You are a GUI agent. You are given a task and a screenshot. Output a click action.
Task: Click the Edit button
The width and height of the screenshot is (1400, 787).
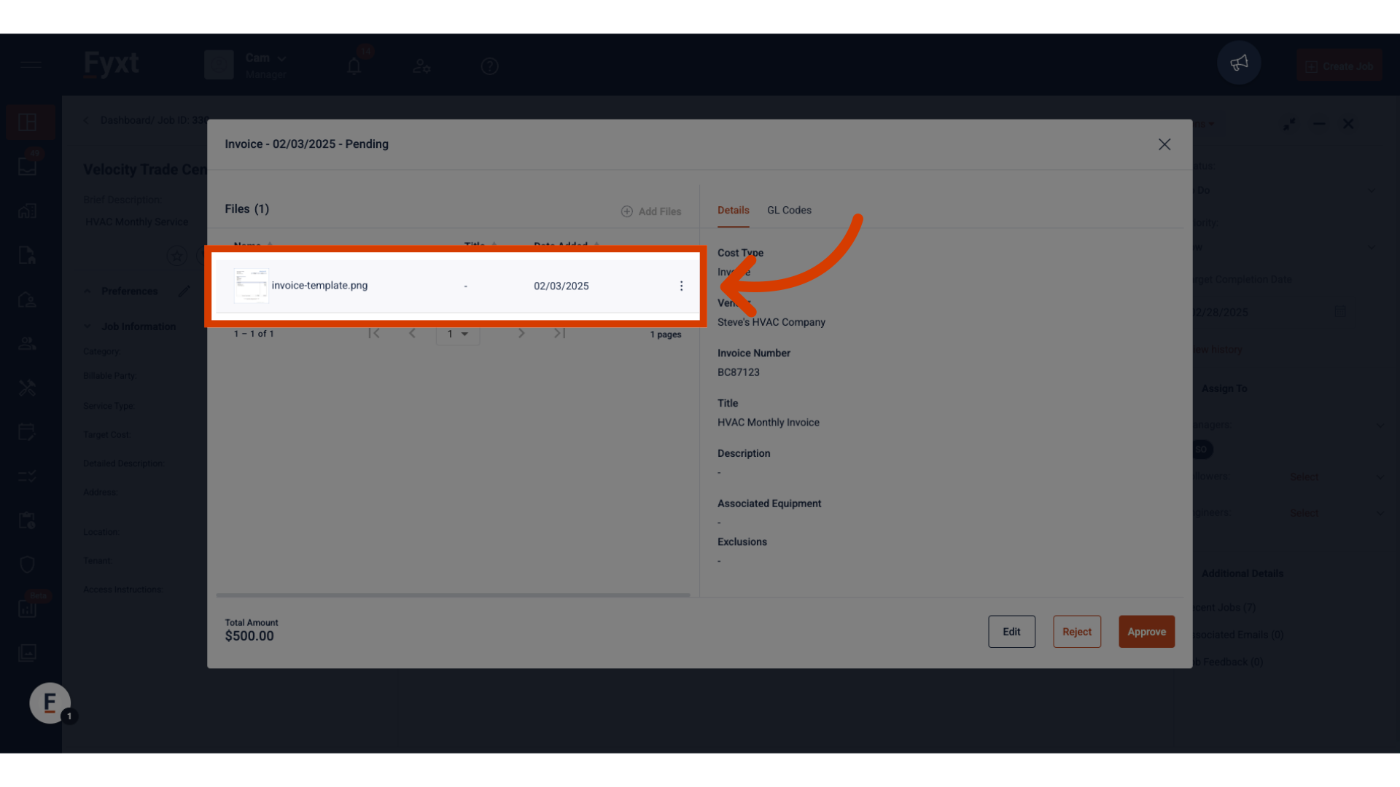(1011, 632)
